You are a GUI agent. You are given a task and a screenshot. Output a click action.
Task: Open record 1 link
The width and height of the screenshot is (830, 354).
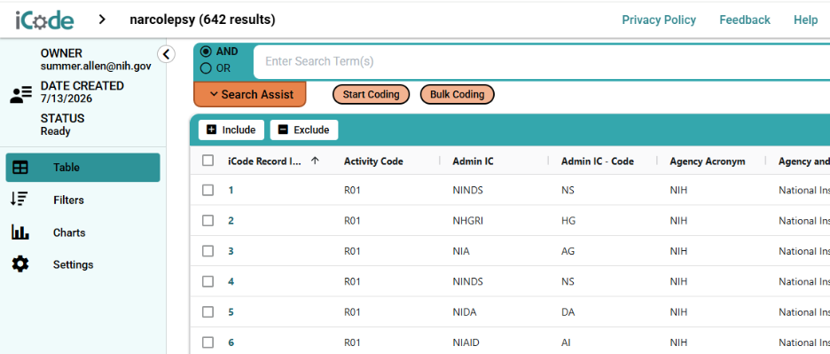point(231,190)
